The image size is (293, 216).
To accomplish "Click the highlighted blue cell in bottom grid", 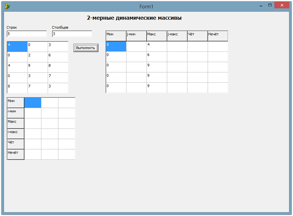I will (33, 103).
